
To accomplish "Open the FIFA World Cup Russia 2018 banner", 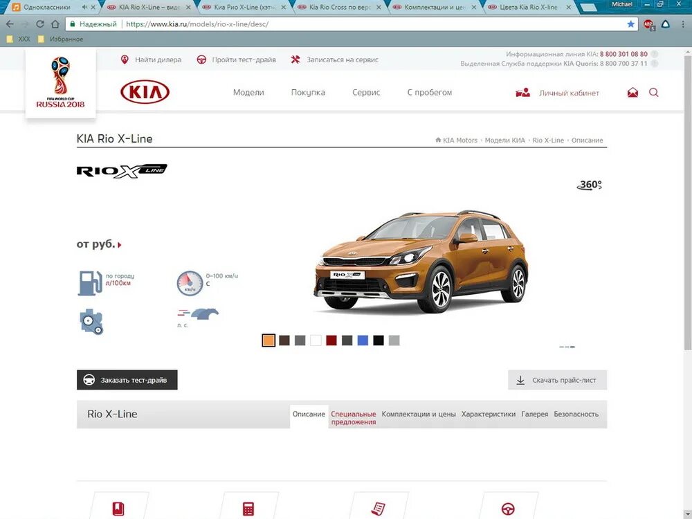I will pos(60,82).
